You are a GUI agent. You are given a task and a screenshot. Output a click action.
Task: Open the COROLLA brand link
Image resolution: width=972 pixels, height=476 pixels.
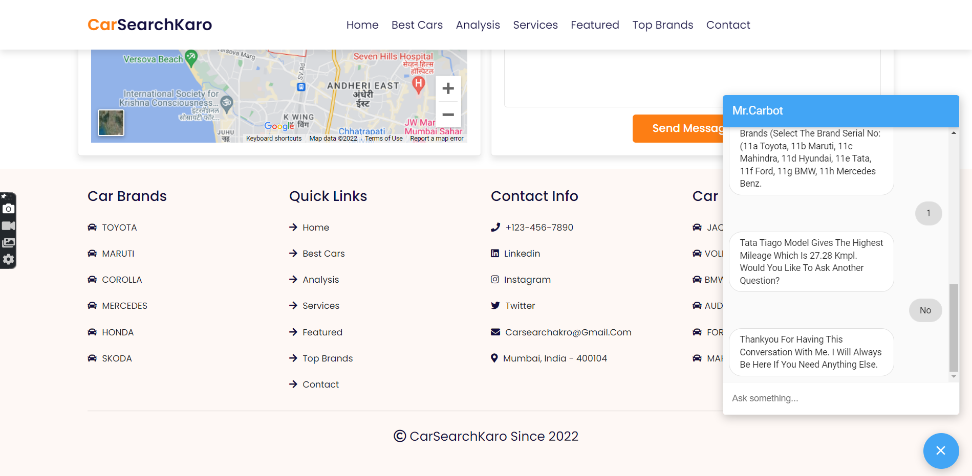(122, 280)
